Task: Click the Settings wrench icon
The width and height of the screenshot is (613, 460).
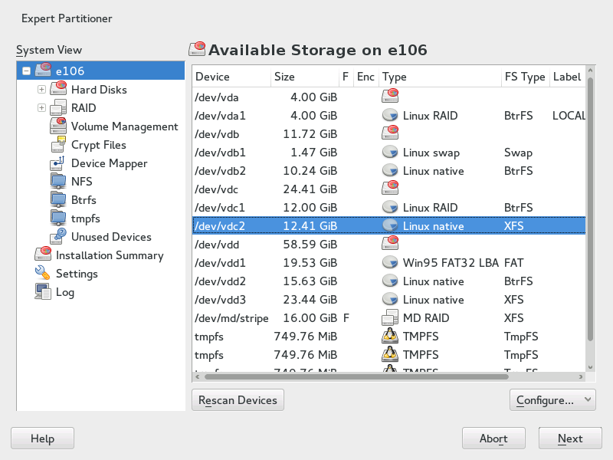Action: pos(43,274)
